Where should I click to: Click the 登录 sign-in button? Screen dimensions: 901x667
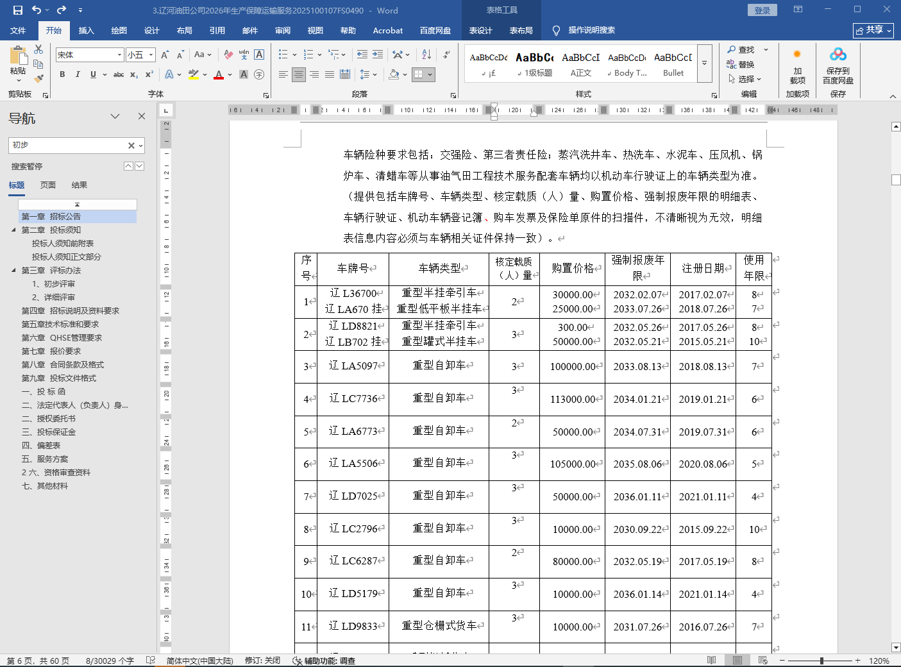[762, 10]
